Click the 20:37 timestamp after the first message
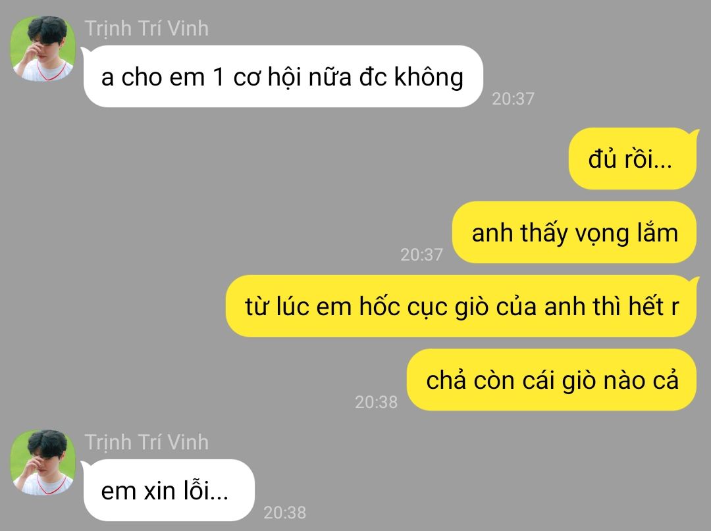The height and width of the screenshot is (531, 711). 513,99
